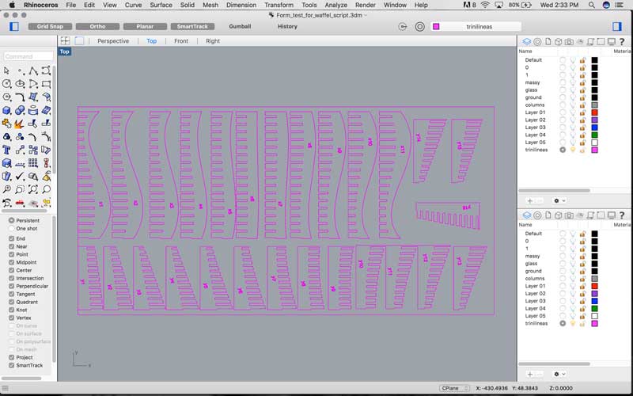Open camera tab in upper panel
This screenshot has width=633, height=396.
[569, 42]
